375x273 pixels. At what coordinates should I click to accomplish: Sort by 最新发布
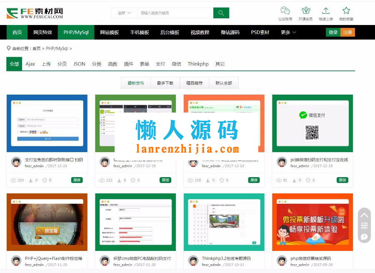tap(135, 83)
